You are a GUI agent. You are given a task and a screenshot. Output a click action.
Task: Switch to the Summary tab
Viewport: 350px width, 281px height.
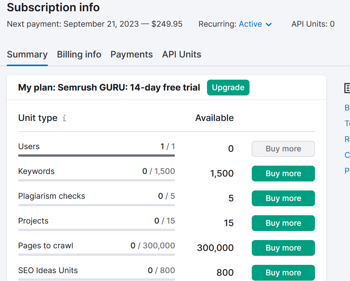[x=27, y=54]
